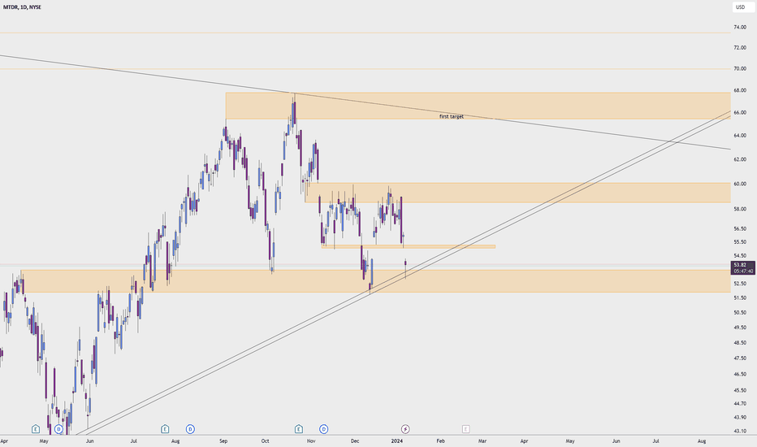757x447 pixels.
Task: Open the dividend marker near May
Action: click(59, 429)
